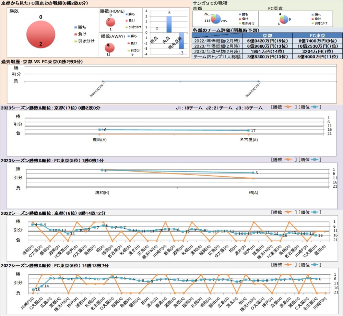Click the 浦和(H) axis label in FC東京 2023 chart
Viewport: 343px width, 316px height.
pos(102,192)
